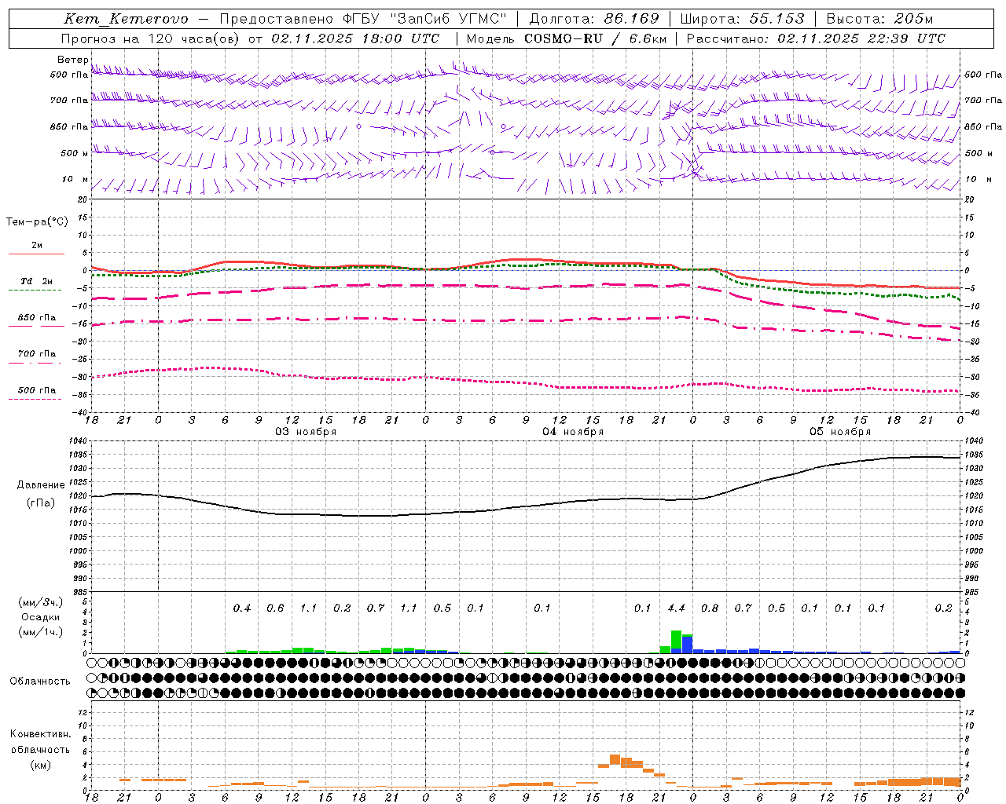Click the Td 2м legend entry

coord(36,281)
